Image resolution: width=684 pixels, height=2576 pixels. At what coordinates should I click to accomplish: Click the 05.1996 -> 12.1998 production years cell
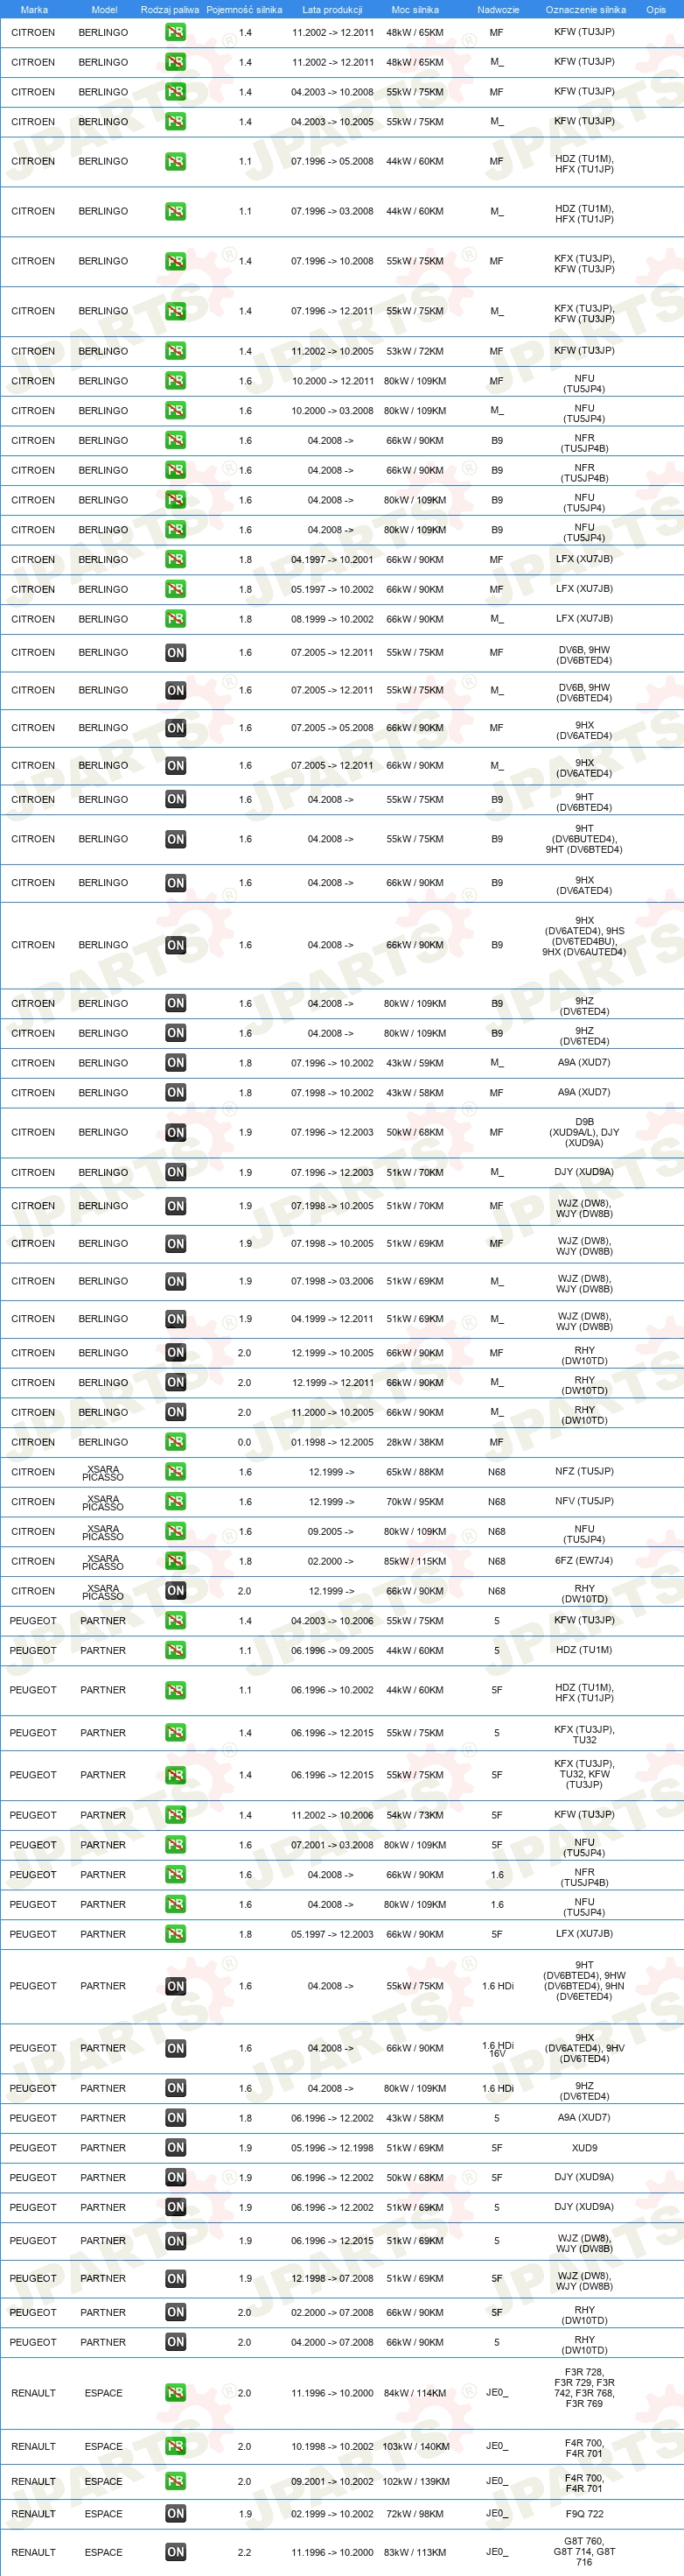point(332,2149)
